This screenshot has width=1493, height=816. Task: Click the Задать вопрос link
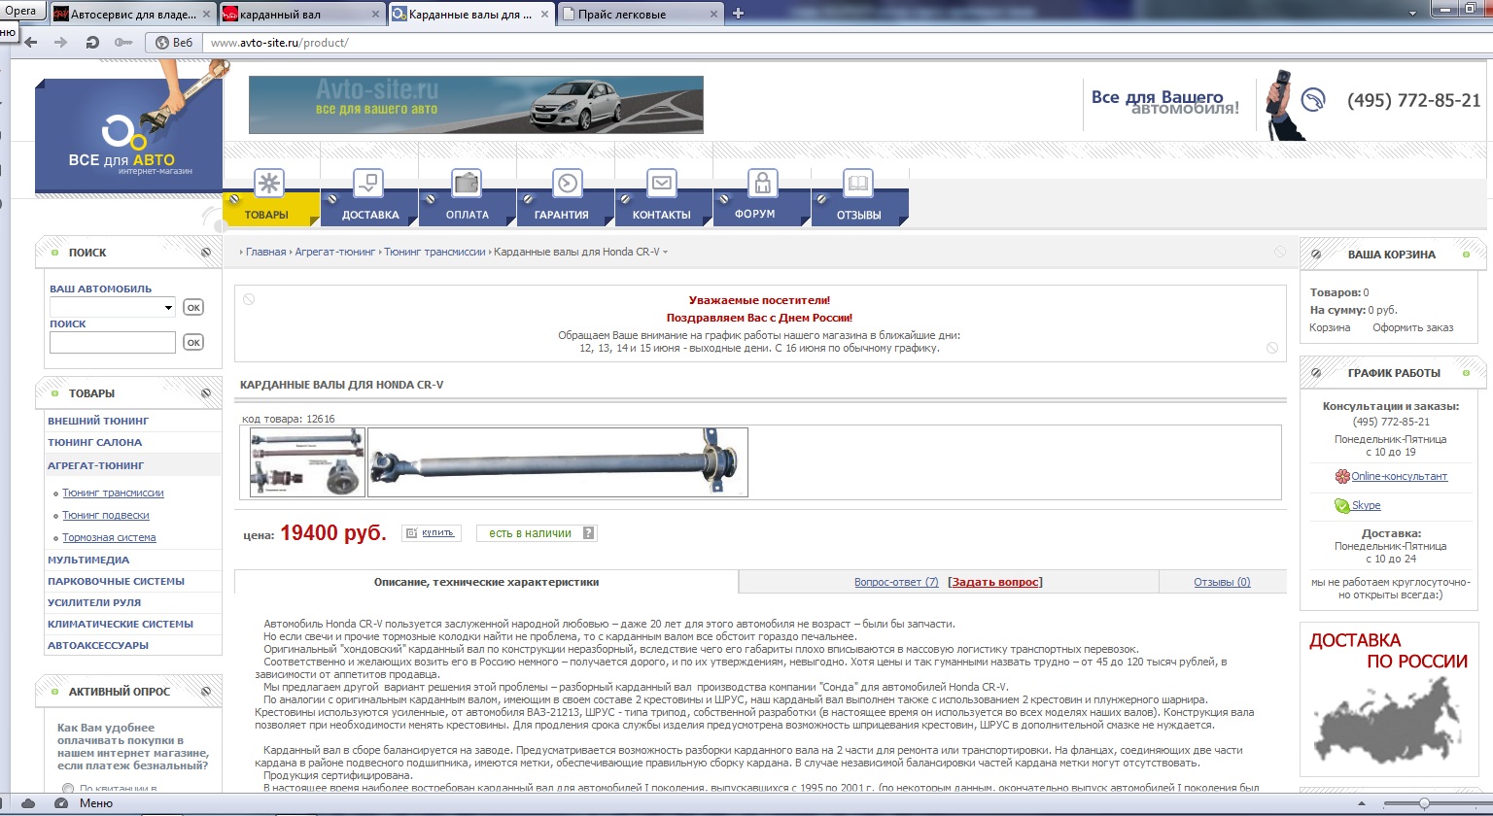[x=996, y=582]
